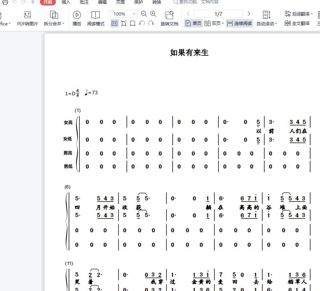The height and width of the screenshot is (291, 320).
Task: Open the 批注 annotation tab
Action: click(x=84, y=2)
